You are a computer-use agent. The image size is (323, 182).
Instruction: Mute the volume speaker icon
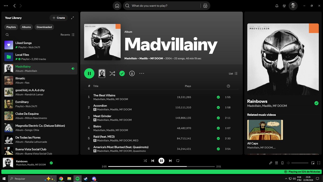[288, 163]
